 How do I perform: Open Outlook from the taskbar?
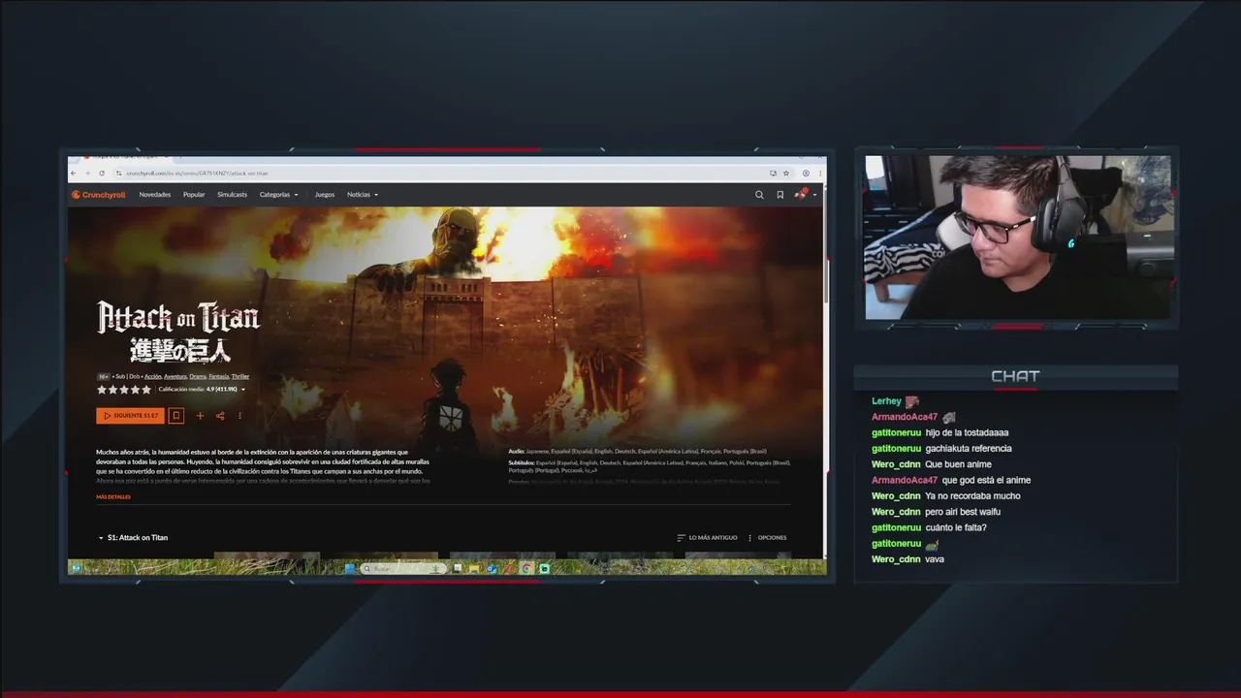tap(493, 569)
